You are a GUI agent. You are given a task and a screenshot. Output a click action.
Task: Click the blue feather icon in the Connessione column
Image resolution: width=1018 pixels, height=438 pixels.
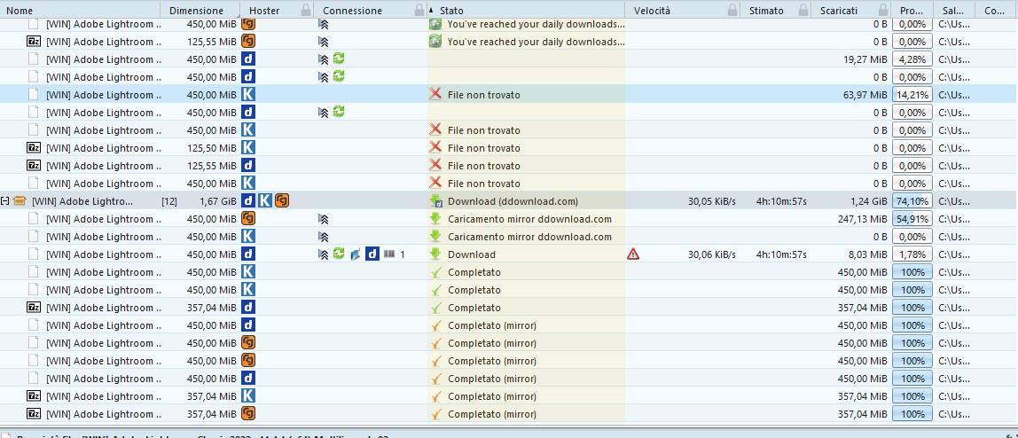pyautogui.click(x=355, y=254)
